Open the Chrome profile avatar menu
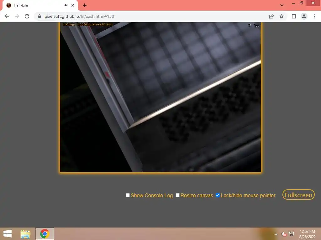321x240 pixels. pyautogui.click(x=304, y=16)
